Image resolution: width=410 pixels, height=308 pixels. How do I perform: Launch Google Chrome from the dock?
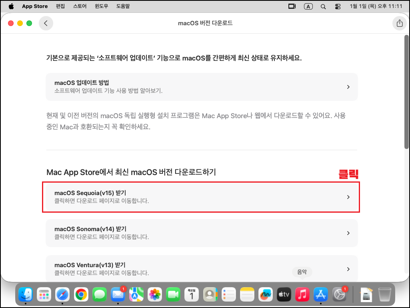[81, 294]
